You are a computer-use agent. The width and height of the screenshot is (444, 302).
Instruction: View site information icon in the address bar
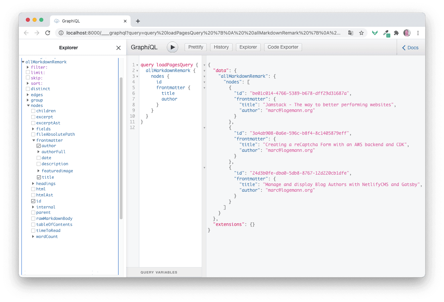click(61, 33)
